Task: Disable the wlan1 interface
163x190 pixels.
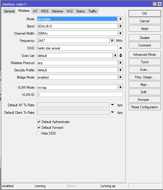Action: coord(145,38)
